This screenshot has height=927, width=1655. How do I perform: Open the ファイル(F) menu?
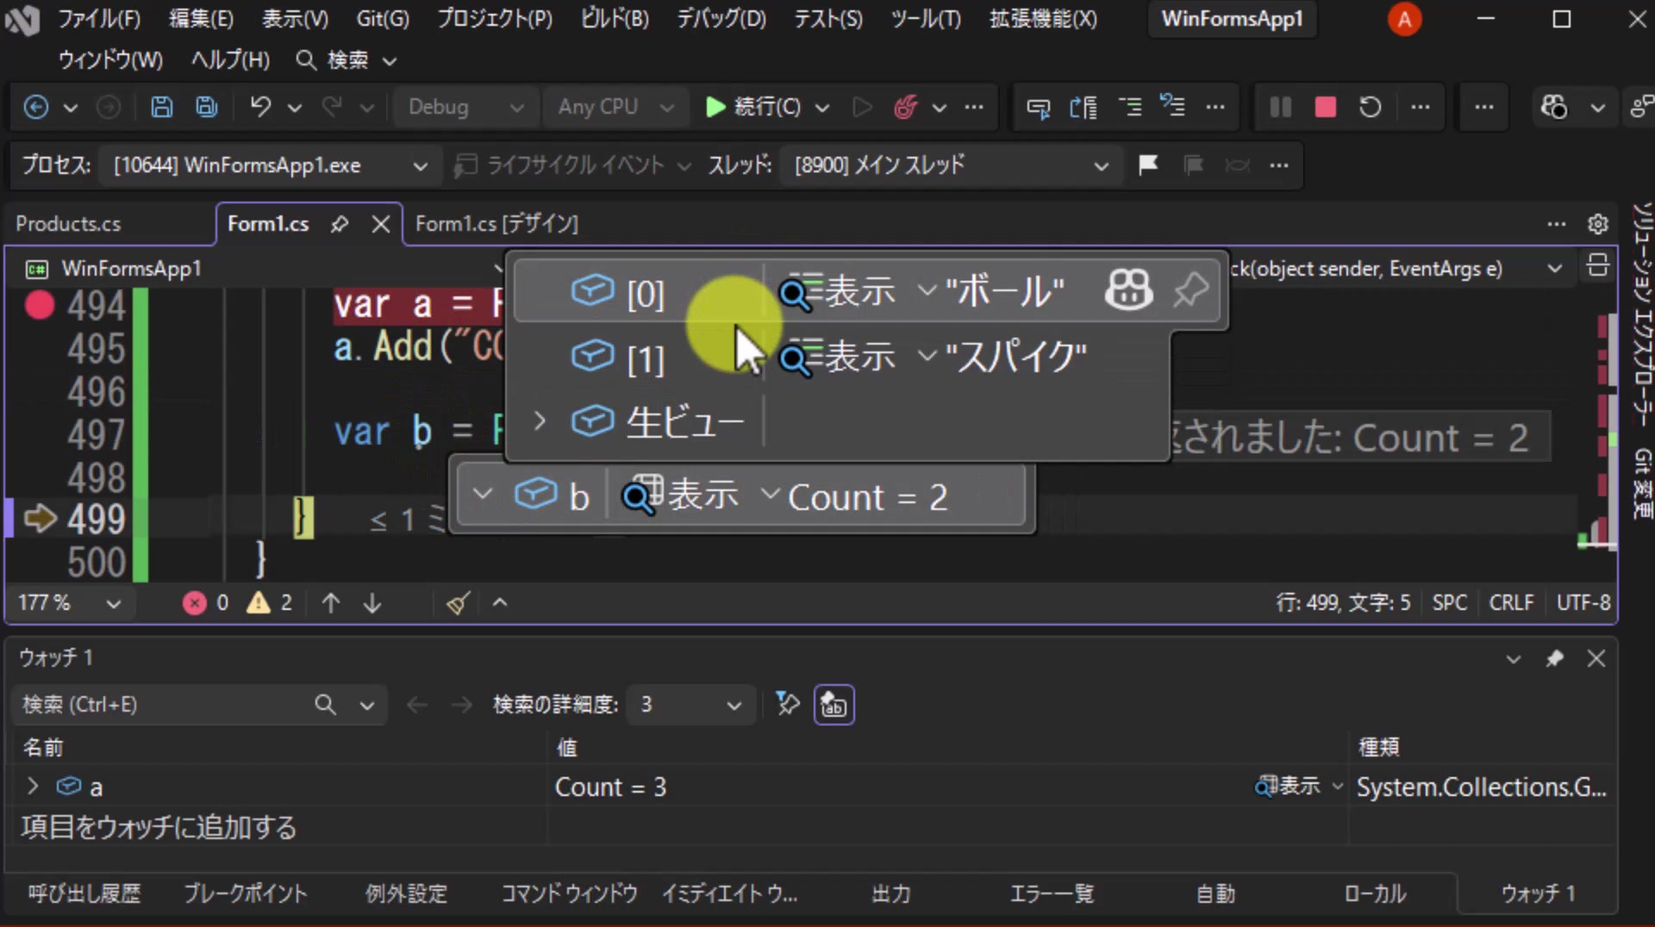pos(98,18)
